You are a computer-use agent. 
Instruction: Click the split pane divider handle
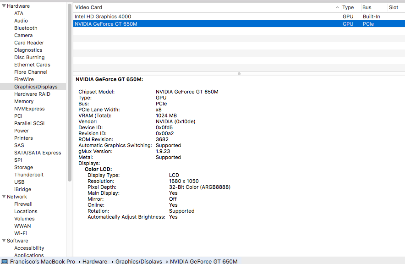coord(239,74)
